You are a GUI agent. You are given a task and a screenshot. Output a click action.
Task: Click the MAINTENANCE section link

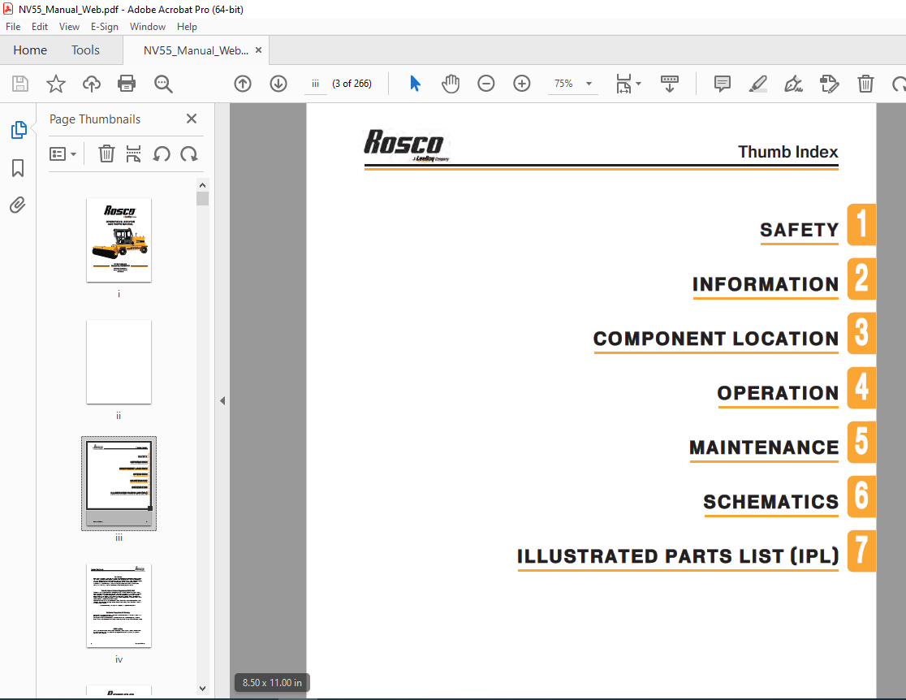pyautogui.click(x=764, y=447)
